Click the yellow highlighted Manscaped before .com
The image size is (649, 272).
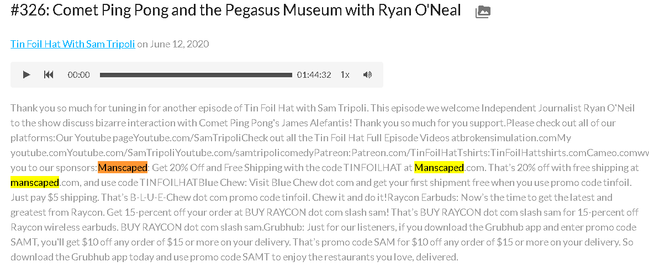click(x=439, y=168)
